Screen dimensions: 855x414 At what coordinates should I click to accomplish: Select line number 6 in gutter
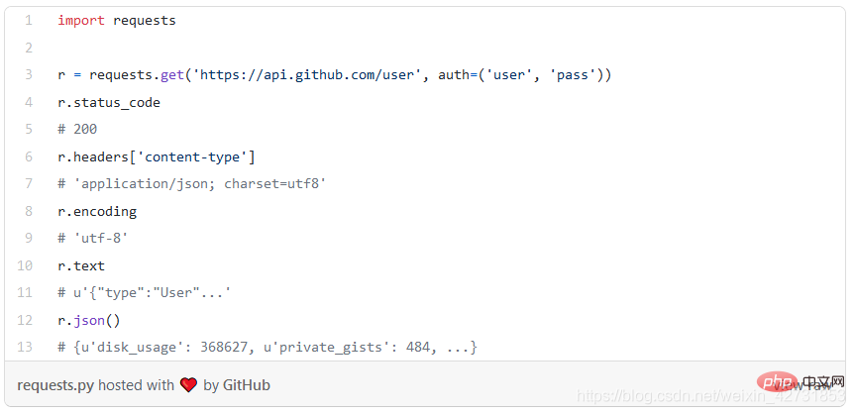pos(28,156)
